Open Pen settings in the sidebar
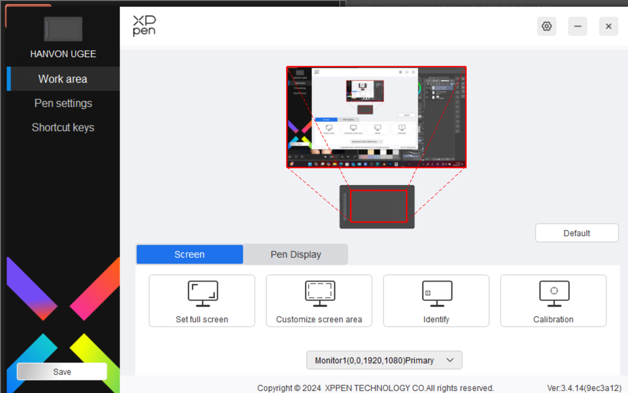 click(63, 103)
